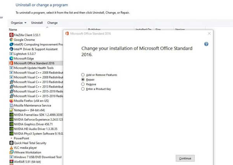Select the VLC media player icon
Image resolution: width=233 pixels, height=165 pixels.
11,148
